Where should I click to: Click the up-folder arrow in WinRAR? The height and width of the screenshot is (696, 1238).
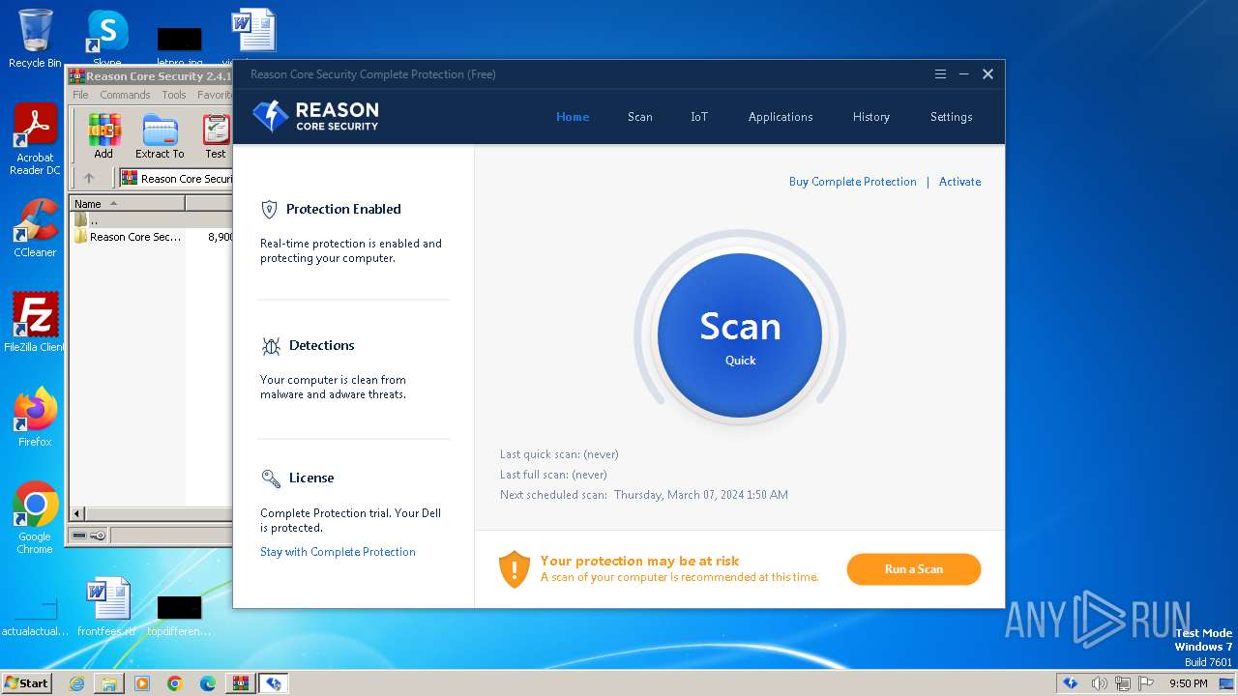(x=89, y=178)
